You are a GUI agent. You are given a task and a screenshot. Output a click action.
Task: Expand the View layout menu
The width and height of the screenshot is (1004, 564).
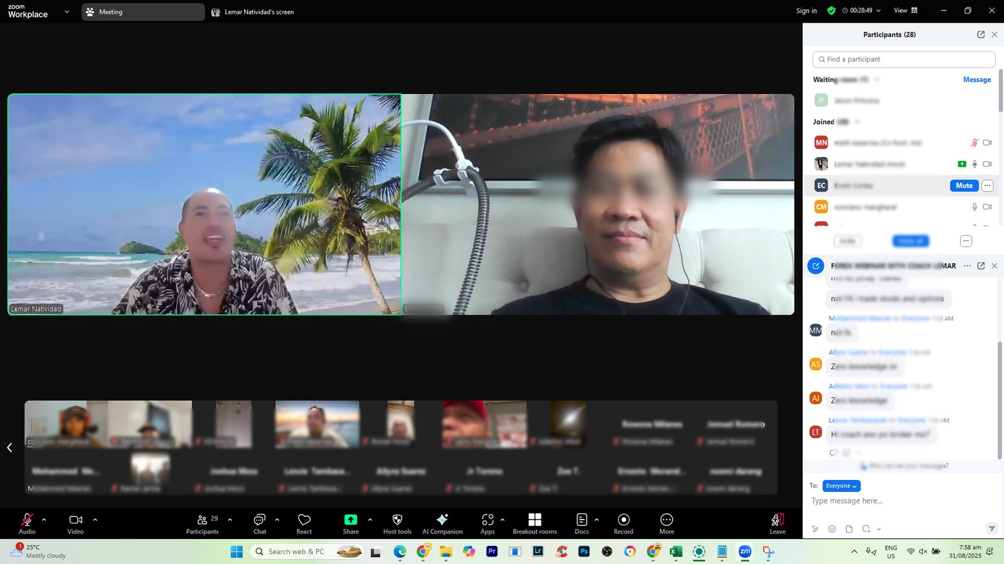coord(905,11)
